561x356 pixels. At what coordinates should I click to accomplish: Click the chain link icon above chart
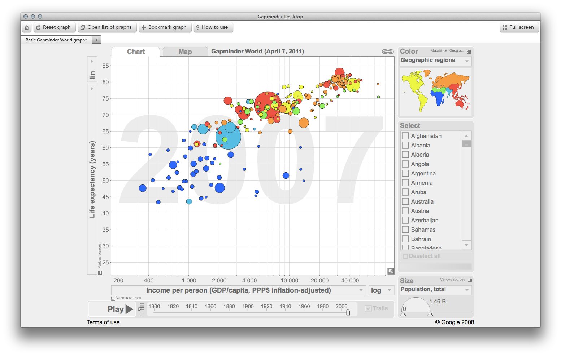pos(388,52)
